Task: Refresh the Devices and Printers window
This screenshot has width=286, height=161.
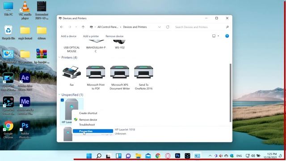Action: click(168, 27)
